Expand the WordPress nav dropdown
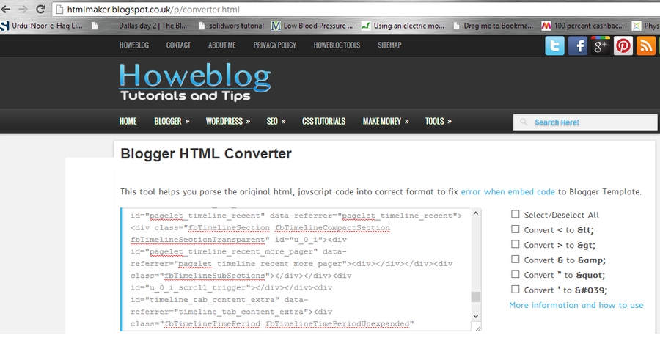This screenshot has height=338, width=660. tap(227, 121)
